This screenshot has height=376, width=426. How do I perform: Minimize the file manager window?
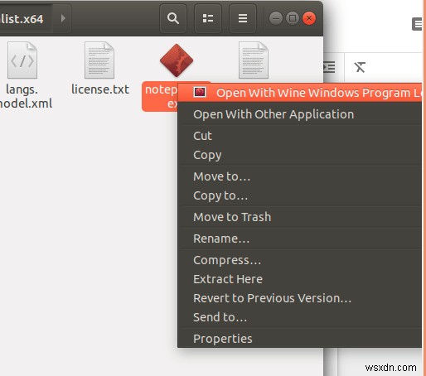pos(275,18)
